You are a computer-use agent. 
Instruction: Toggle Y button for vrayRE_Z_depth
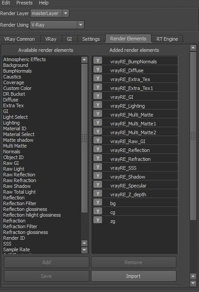click(98, 194)
